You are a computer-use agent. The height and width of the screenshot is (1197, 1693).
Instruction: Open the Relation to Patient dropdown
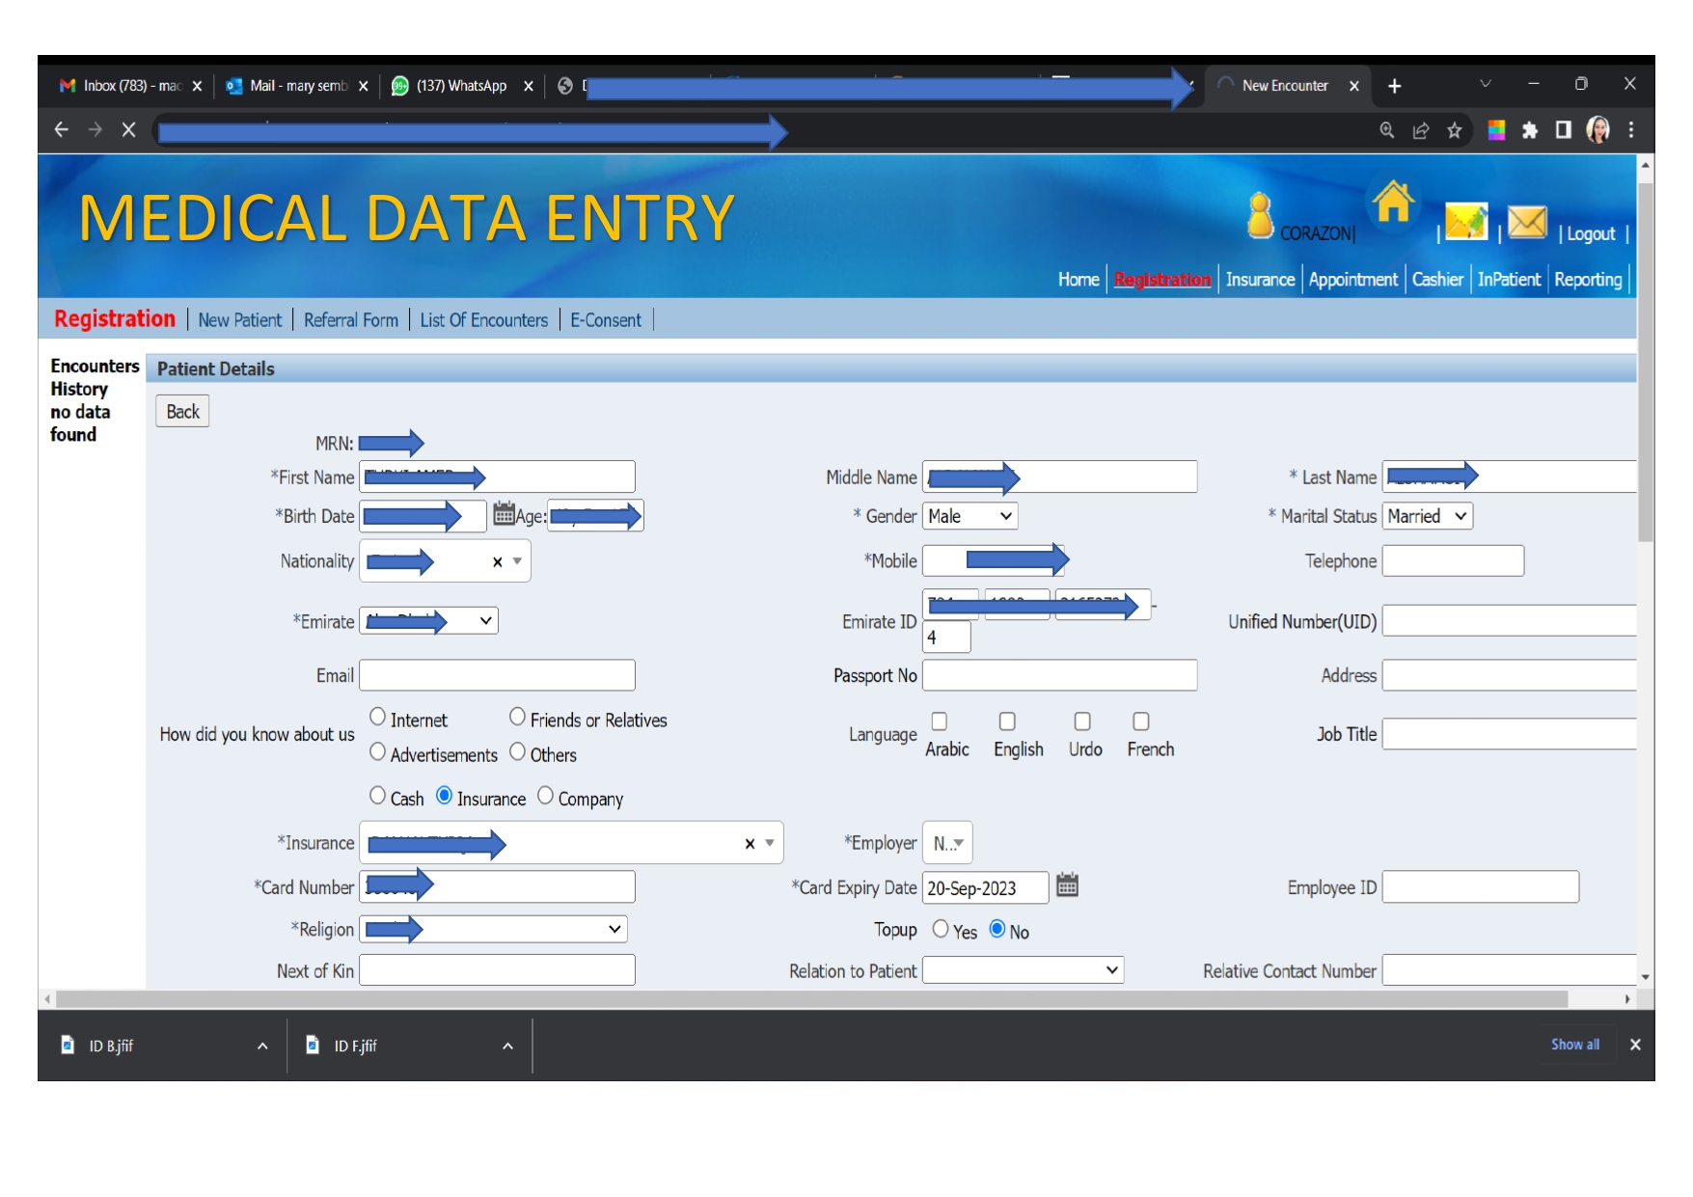point(1024,969)
